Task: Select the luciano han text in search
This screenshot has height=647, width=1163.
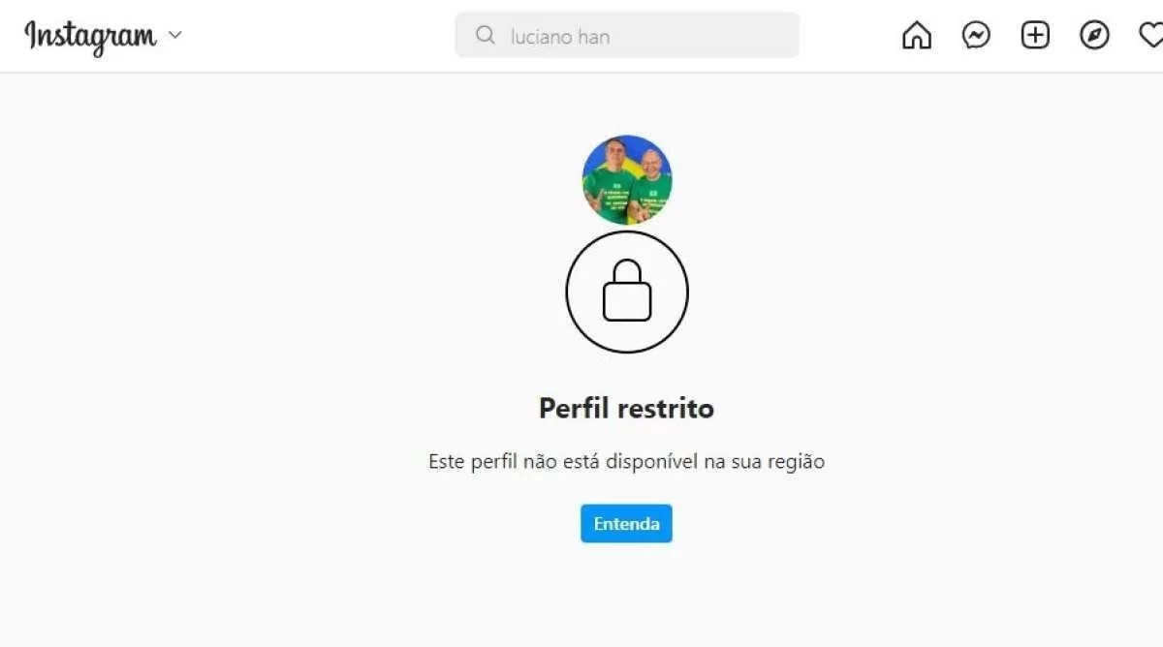Action: [x=560, y=37]
